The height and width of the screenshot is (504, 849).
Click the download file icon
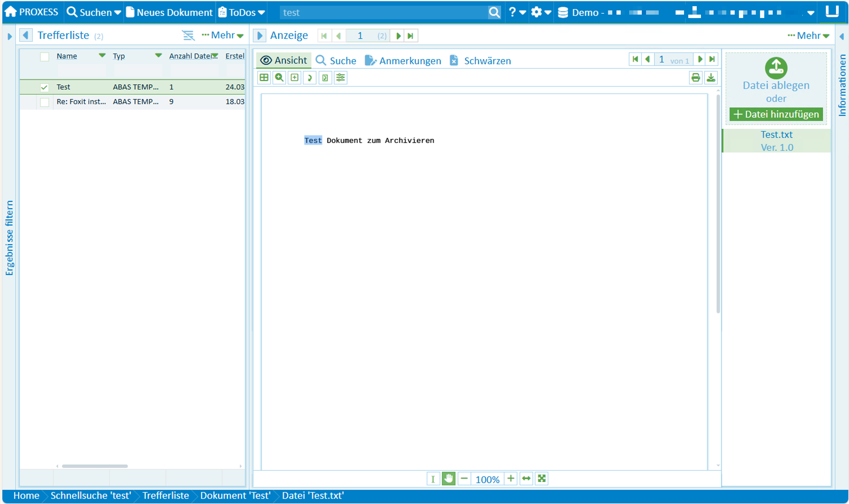click(x=711, y=78)
